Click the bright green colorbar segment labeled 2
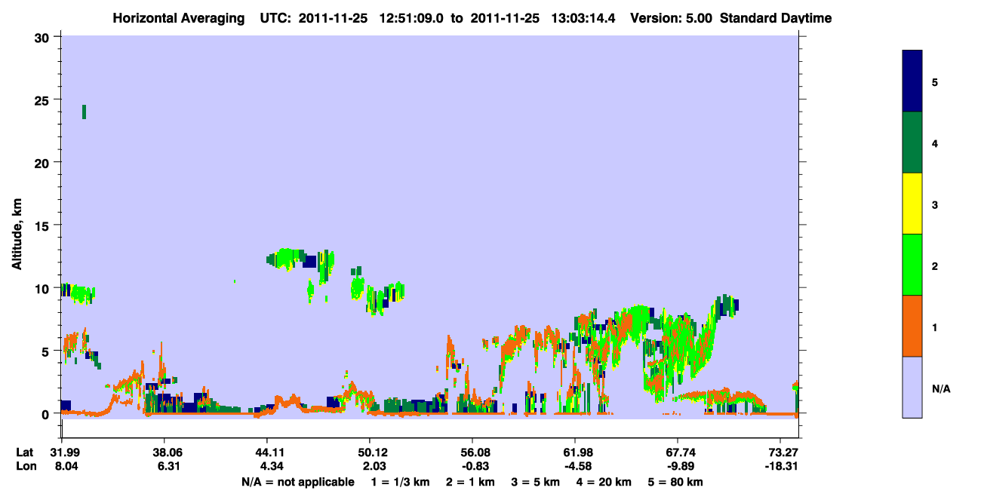Viewport: 981px width, 503px height. point(912,265)
